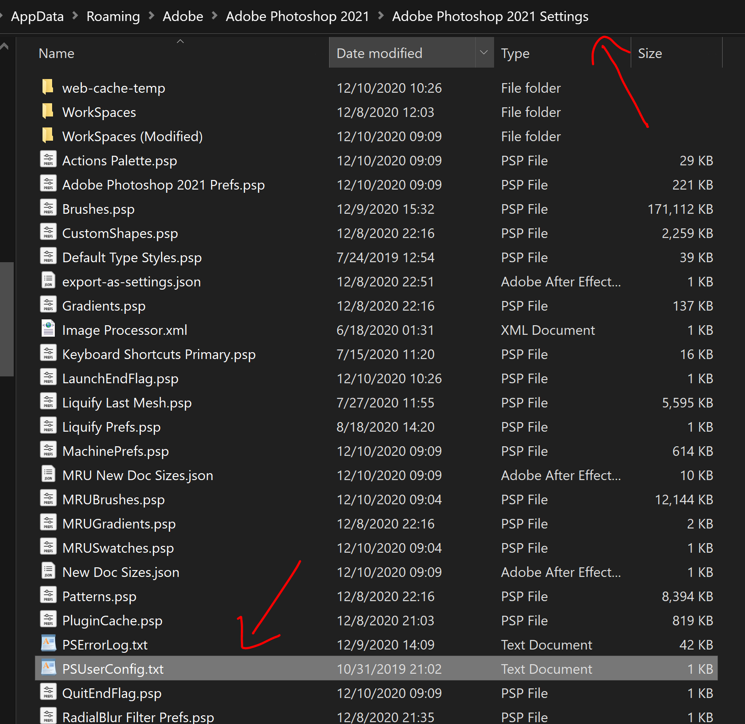
Task: Expand the chevron after Roaming in breadcrumb
Action: click(151, 16)
